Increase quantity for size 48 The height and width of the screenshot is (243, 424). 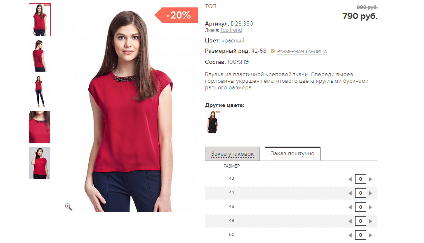[x=370, y=221]
